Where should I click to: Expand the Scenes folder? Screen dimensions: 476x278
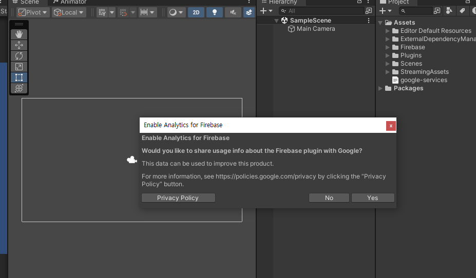(387, 64)
